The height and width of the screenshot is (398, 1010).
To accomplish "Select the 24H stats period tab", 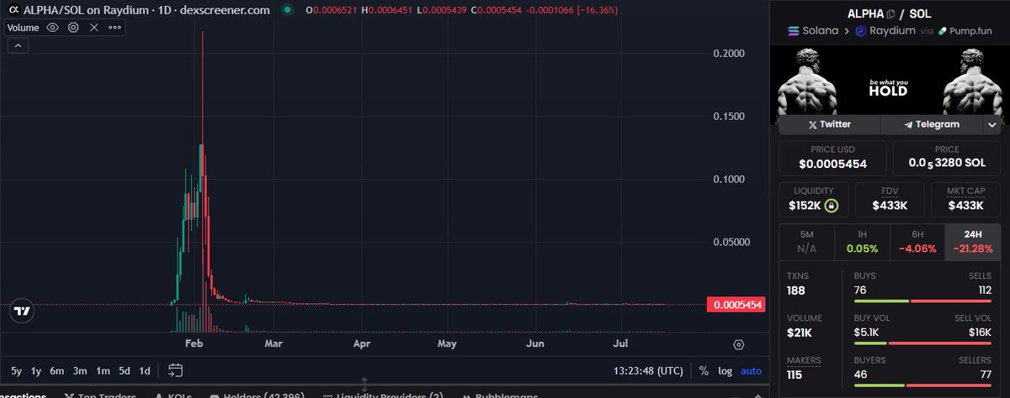I will pos(974,242).
